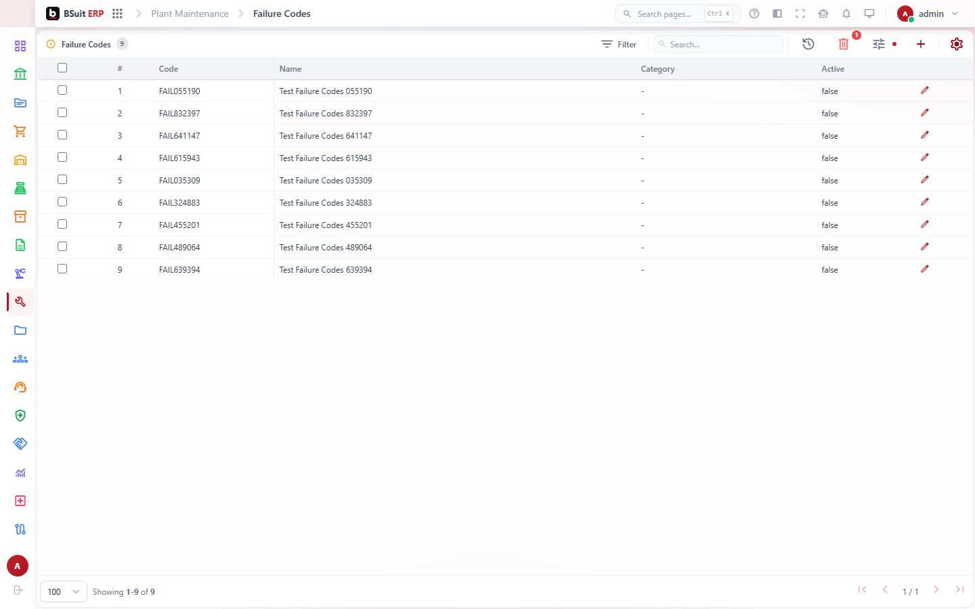Open the page size dropdown showing 100
This screenshot has width=975, height=609.
click(x=64, y=591)
